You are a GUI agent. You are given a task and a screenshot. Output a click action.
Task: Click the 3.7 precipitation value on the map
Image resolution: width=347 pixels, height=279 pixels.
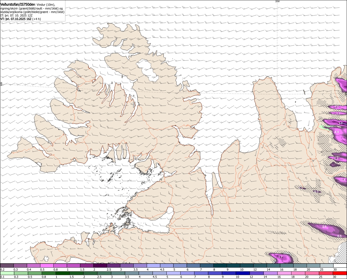(340, 123)
